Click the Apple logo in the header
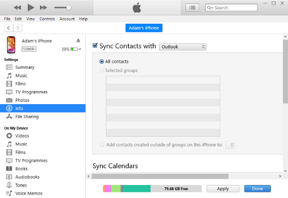This screenshot has height=198, width=288. tap(137, 8)
